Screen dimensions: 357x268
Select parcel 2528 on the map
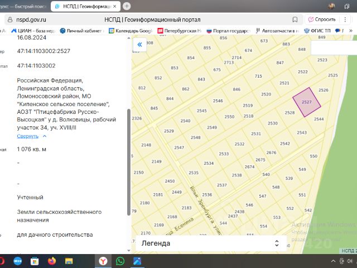(290, 113)
